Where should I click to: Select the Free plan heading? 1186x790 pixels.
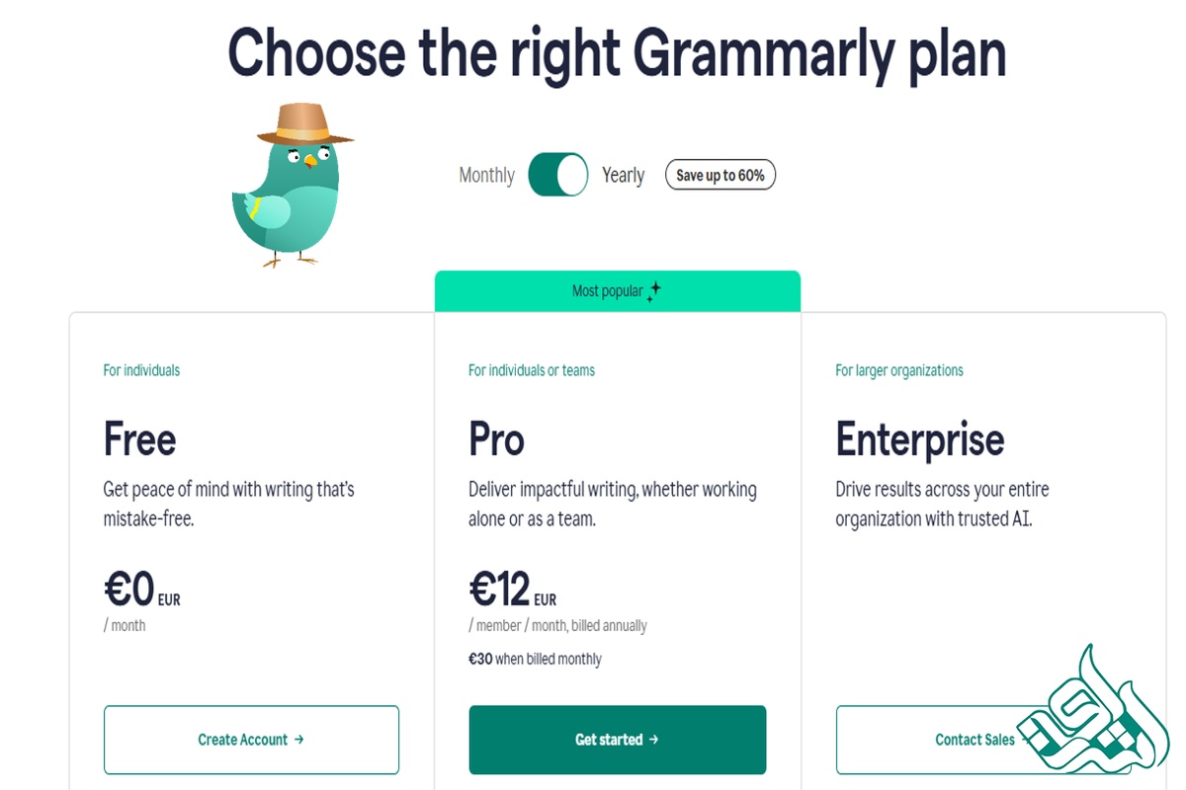140,439
